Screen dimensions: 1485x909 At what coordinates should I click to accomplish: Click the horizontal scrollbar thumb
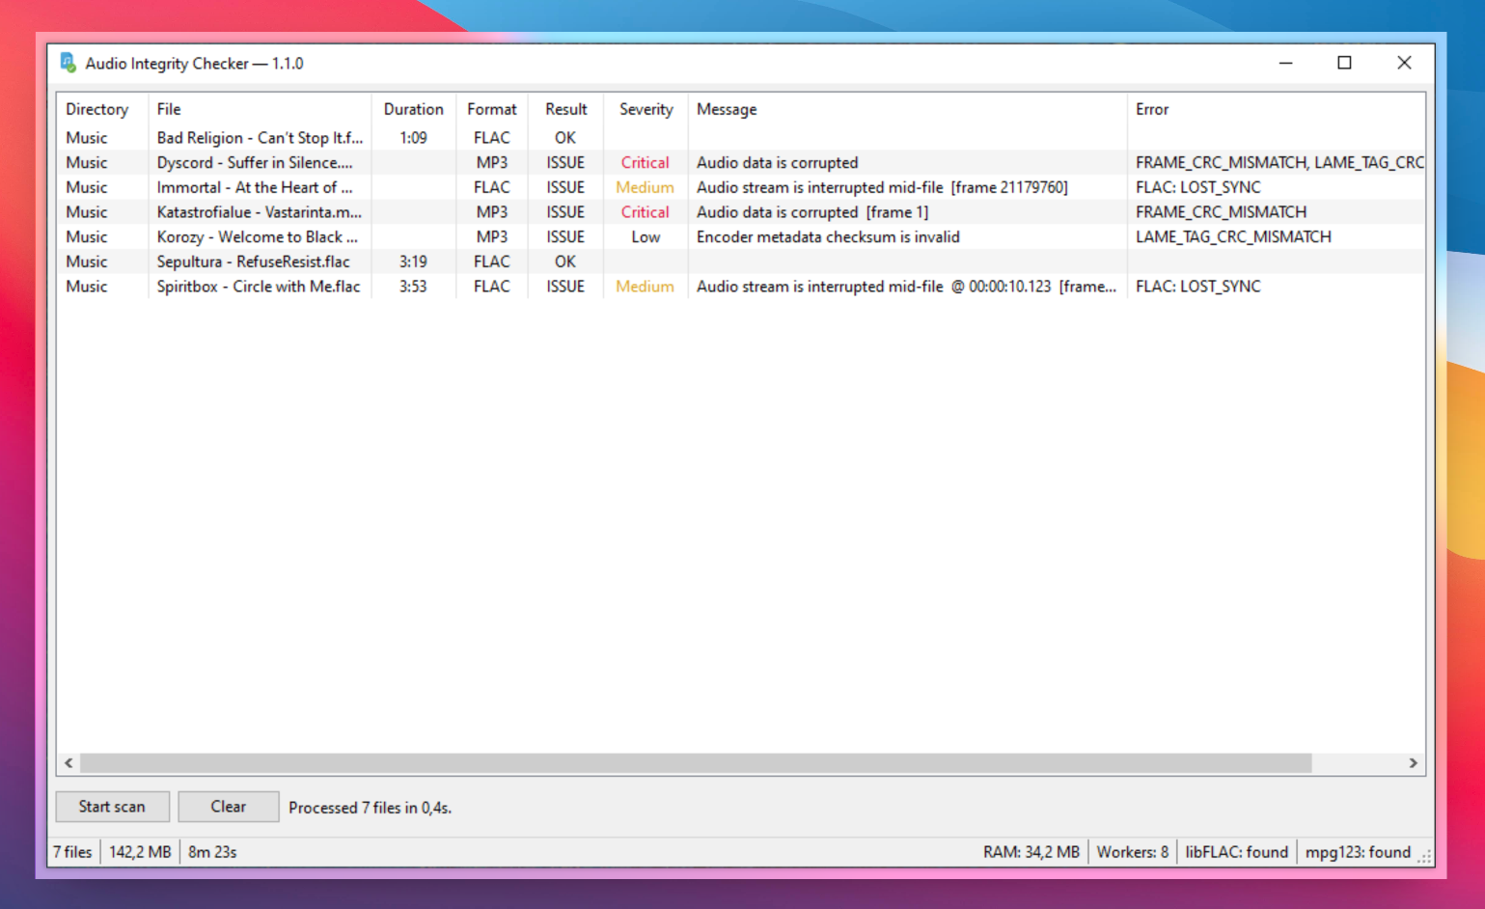[696, 763]
